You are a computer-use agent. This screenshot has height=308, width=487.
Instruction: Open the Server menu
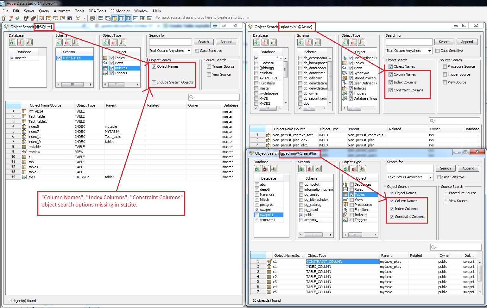point(29,11)
